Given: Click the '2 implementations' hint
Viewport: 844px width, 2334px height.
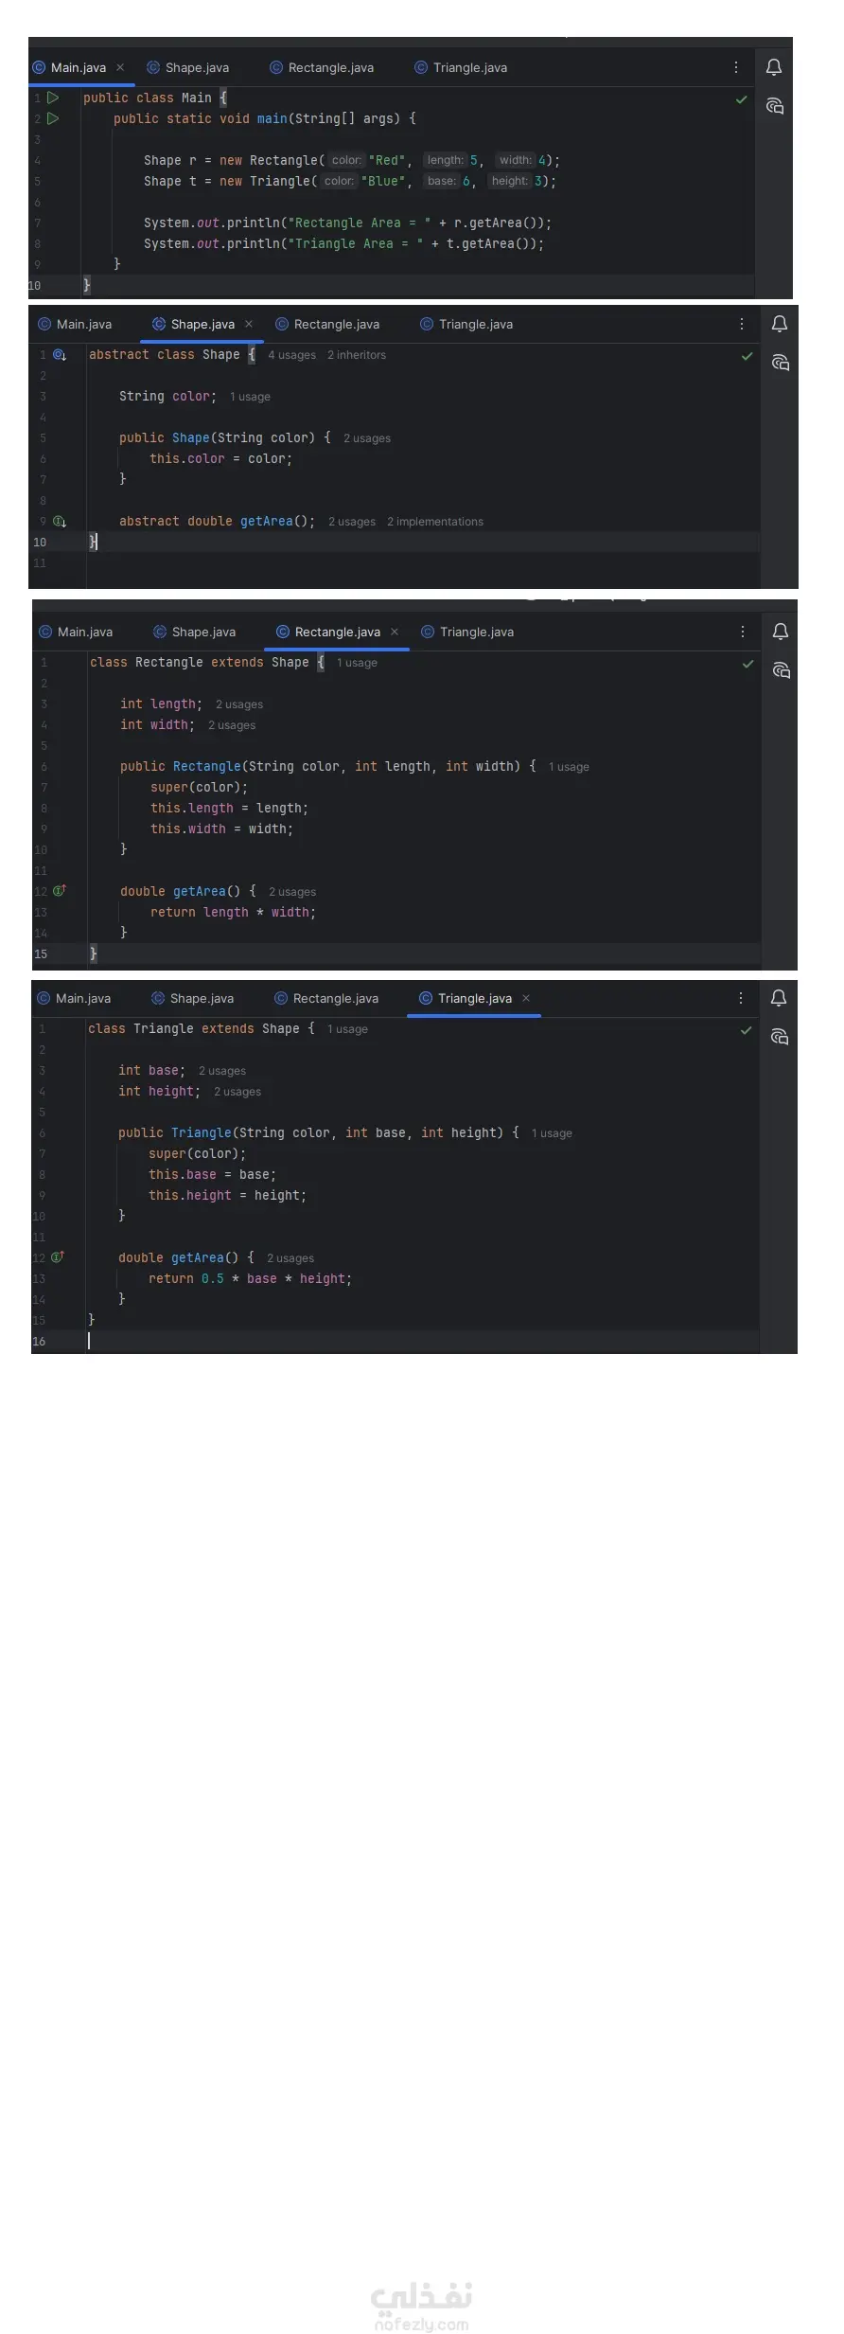Looking at the screenshot, I should click(x=435, y=522).
